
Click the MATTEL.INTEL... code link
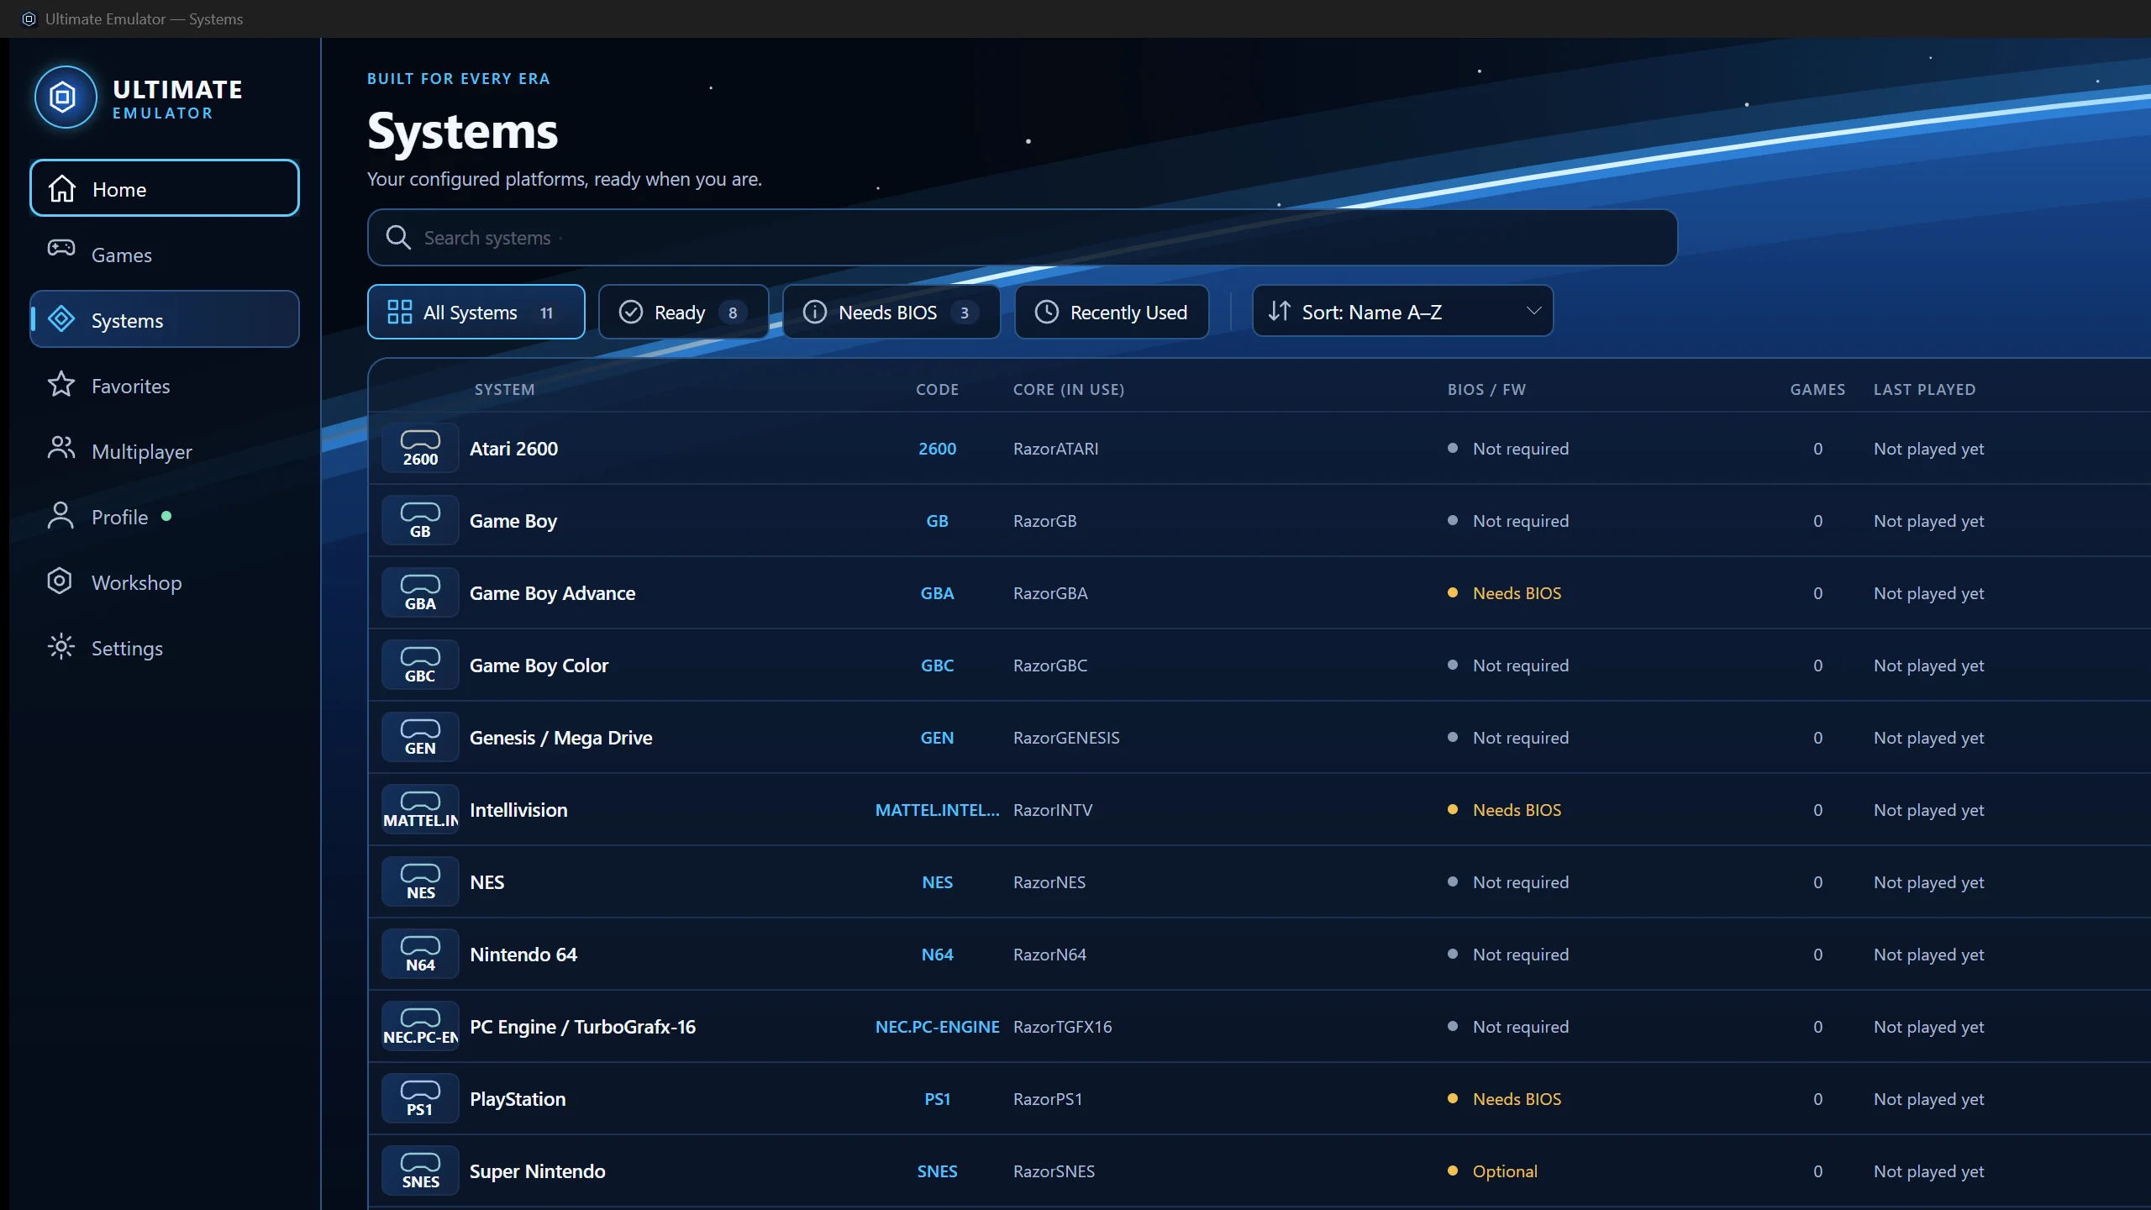click(937, 810)
